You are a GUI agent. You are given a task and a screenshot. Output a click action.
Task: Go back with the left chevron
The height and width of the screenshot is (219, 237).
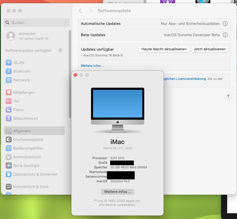pyautogui.click(x=80, y=11)
